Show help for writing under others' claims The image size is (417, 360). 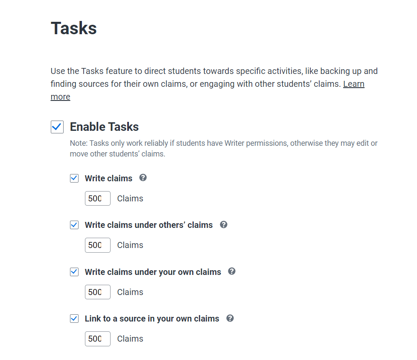click(x=224, y=224)
